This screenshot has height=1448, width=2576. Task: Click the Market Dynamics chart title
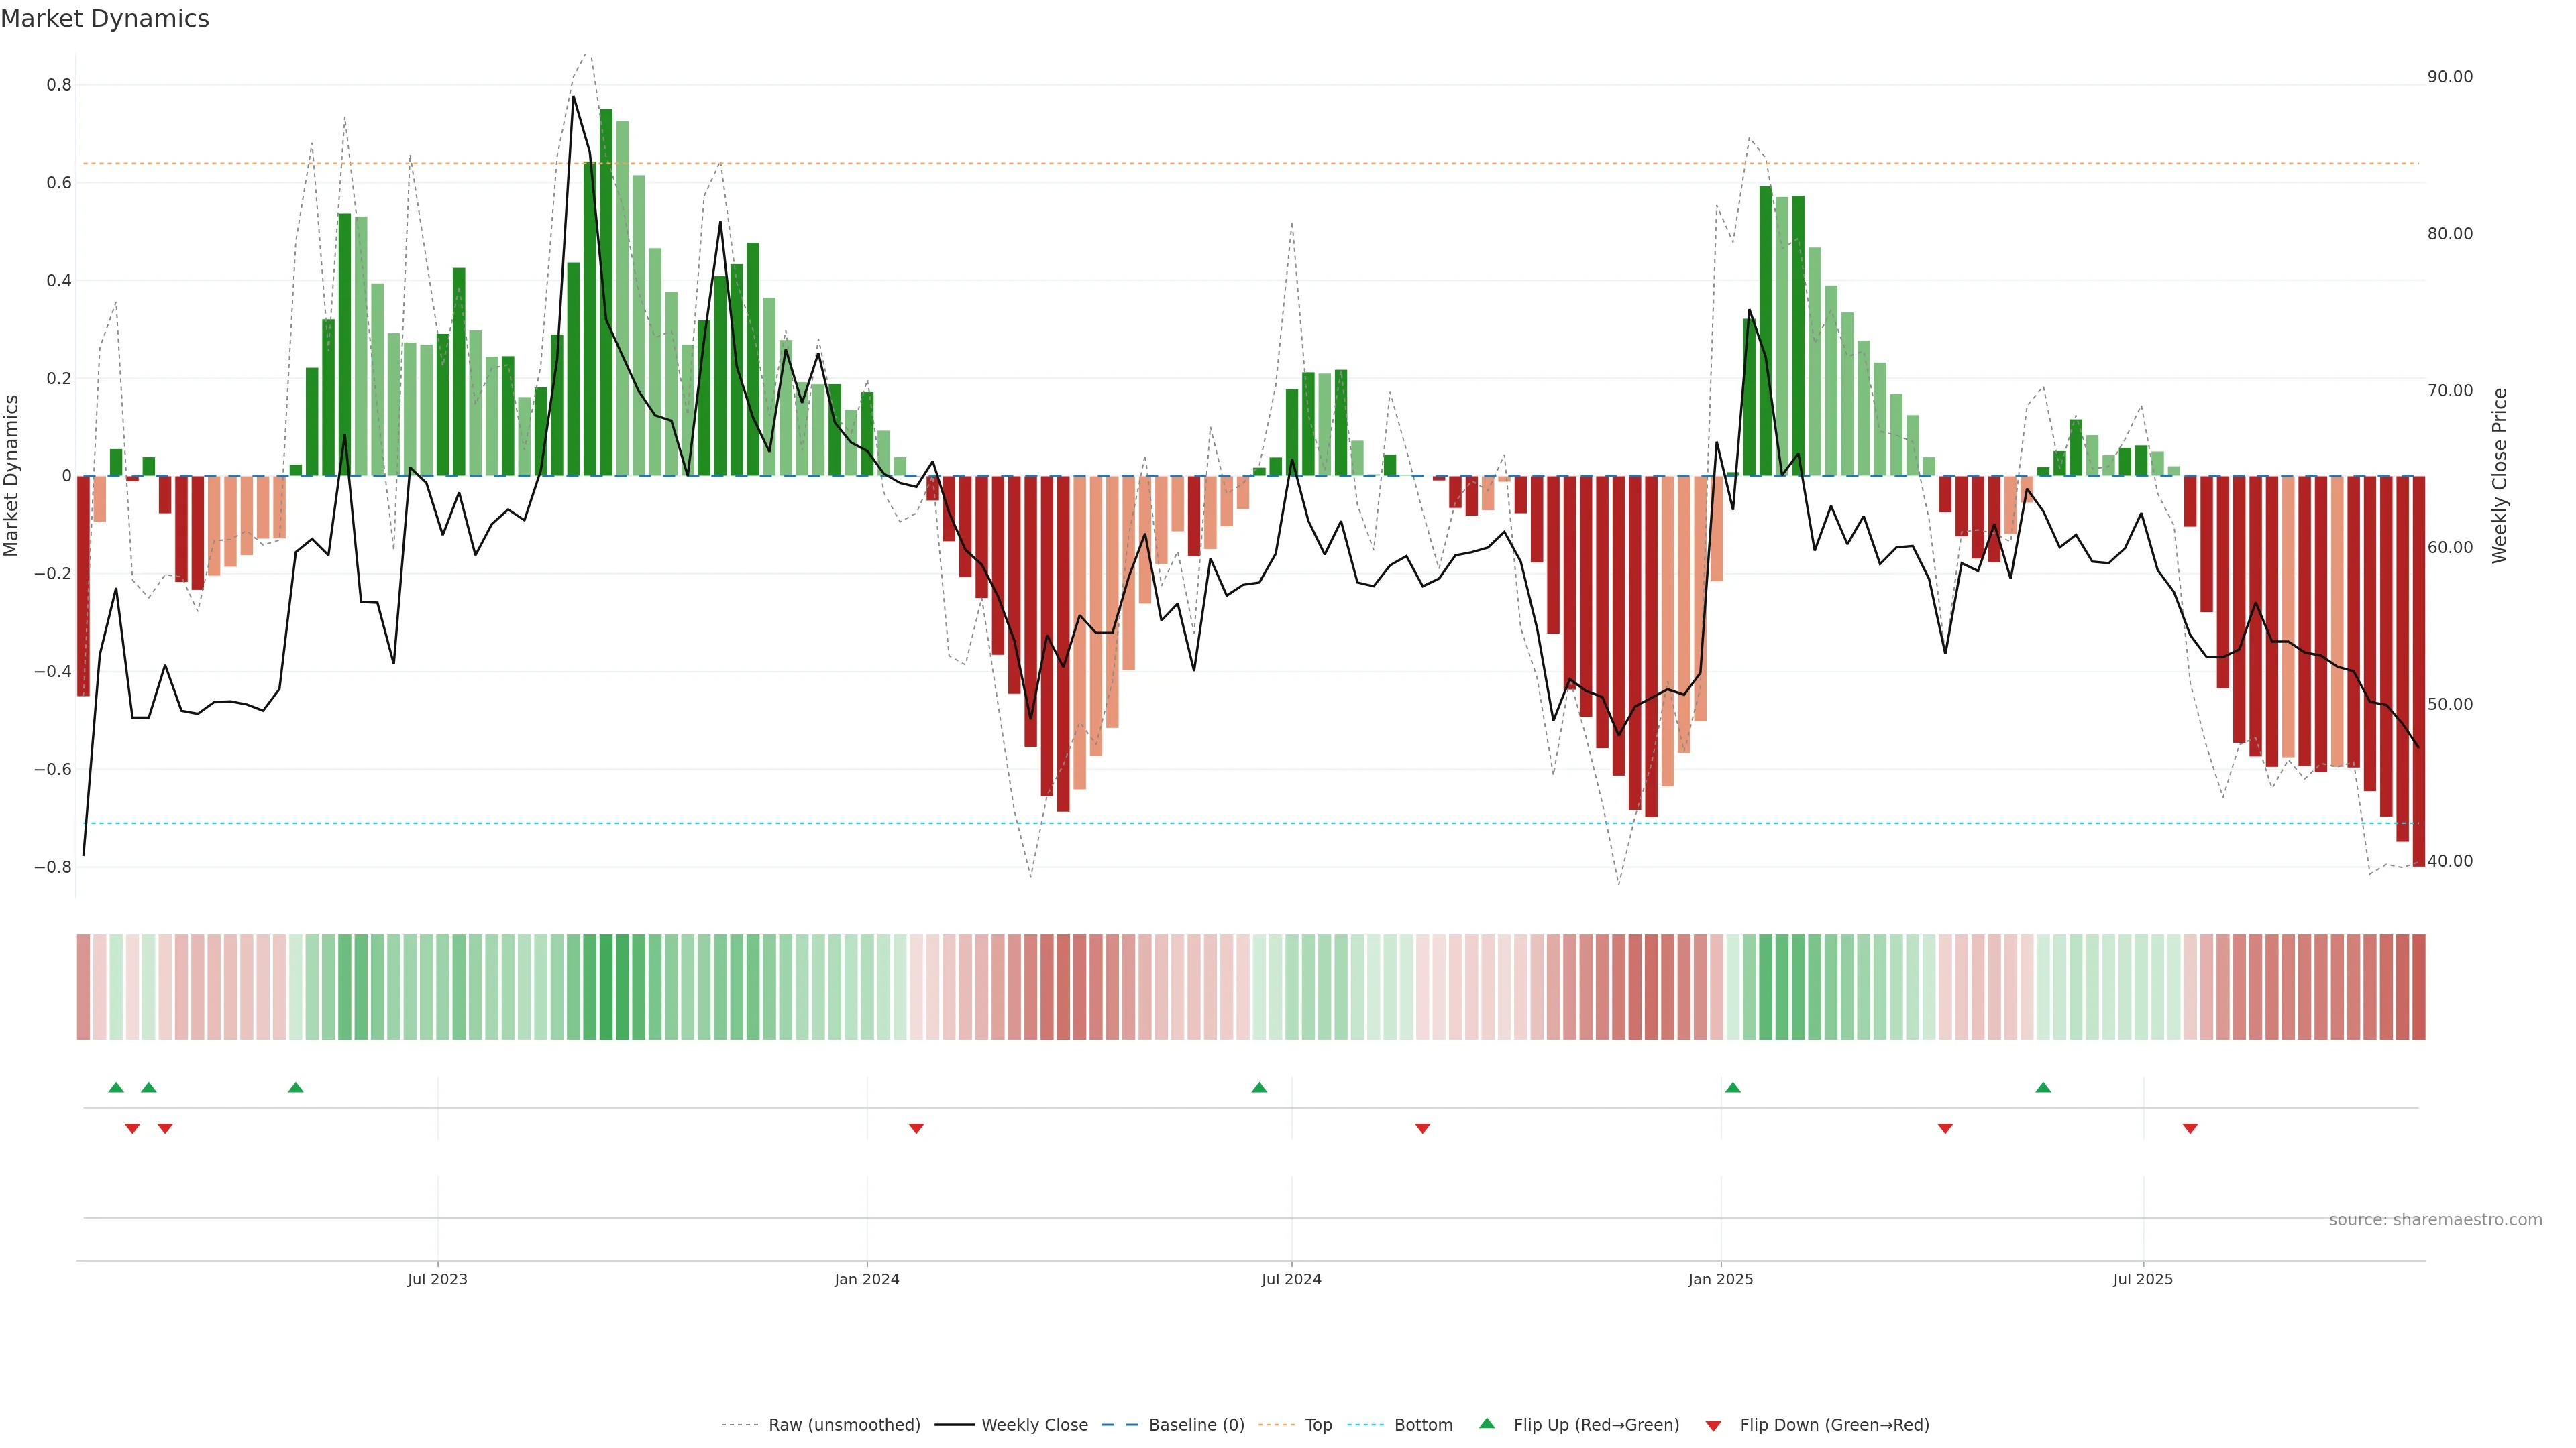pyautogui.click(x=105, y=19)
